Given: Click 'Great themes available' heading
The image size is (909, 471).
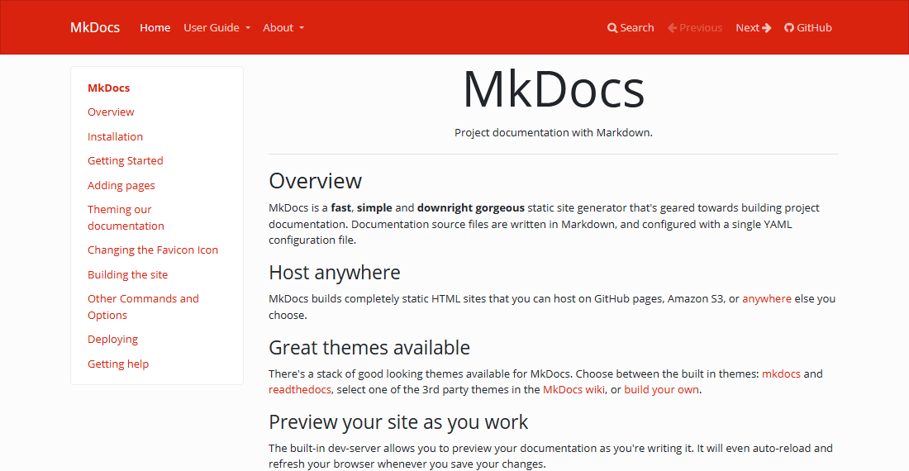Looking at the screenshot, I should [x=369, y=348].
